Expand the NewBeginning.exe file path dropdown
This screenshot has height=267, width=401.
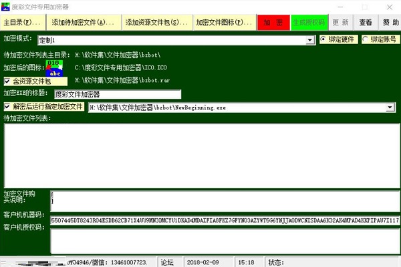[x=388, y=107]
